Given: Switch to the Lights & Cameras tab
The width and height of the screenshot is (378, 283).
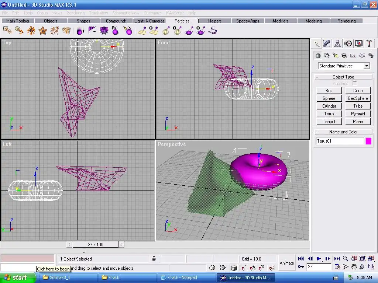Looking at the screenshot, I should [149, 21].
